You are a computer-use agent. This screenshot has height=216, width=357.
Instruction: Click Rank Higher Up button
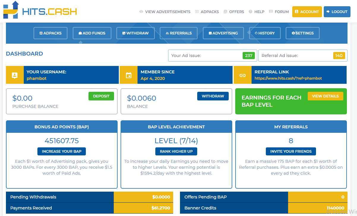[x=176, y=151]
